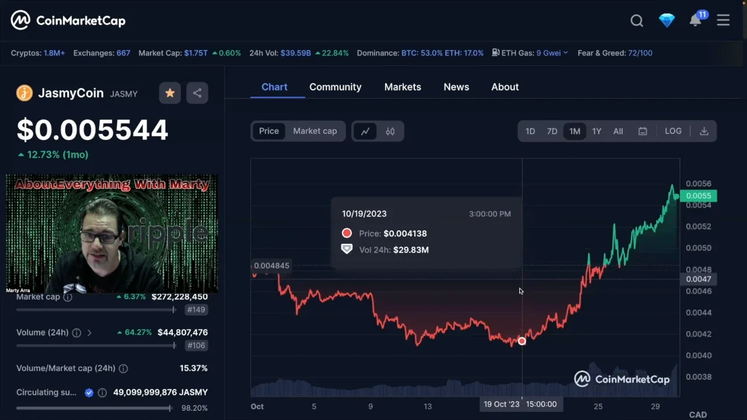Toggle the LOG scale option
The height and width of the screenshot is (420, 747).
click(x=673, y=131)
